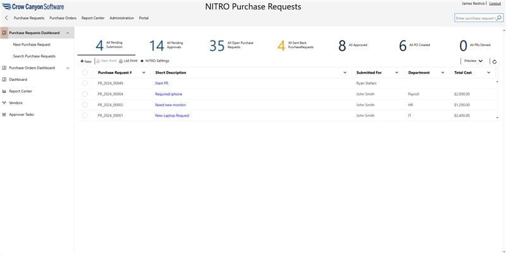The width and height of the screenshot is (506, 255).
Task: Open the Need new monitor request link
Action: click(170, 105)
